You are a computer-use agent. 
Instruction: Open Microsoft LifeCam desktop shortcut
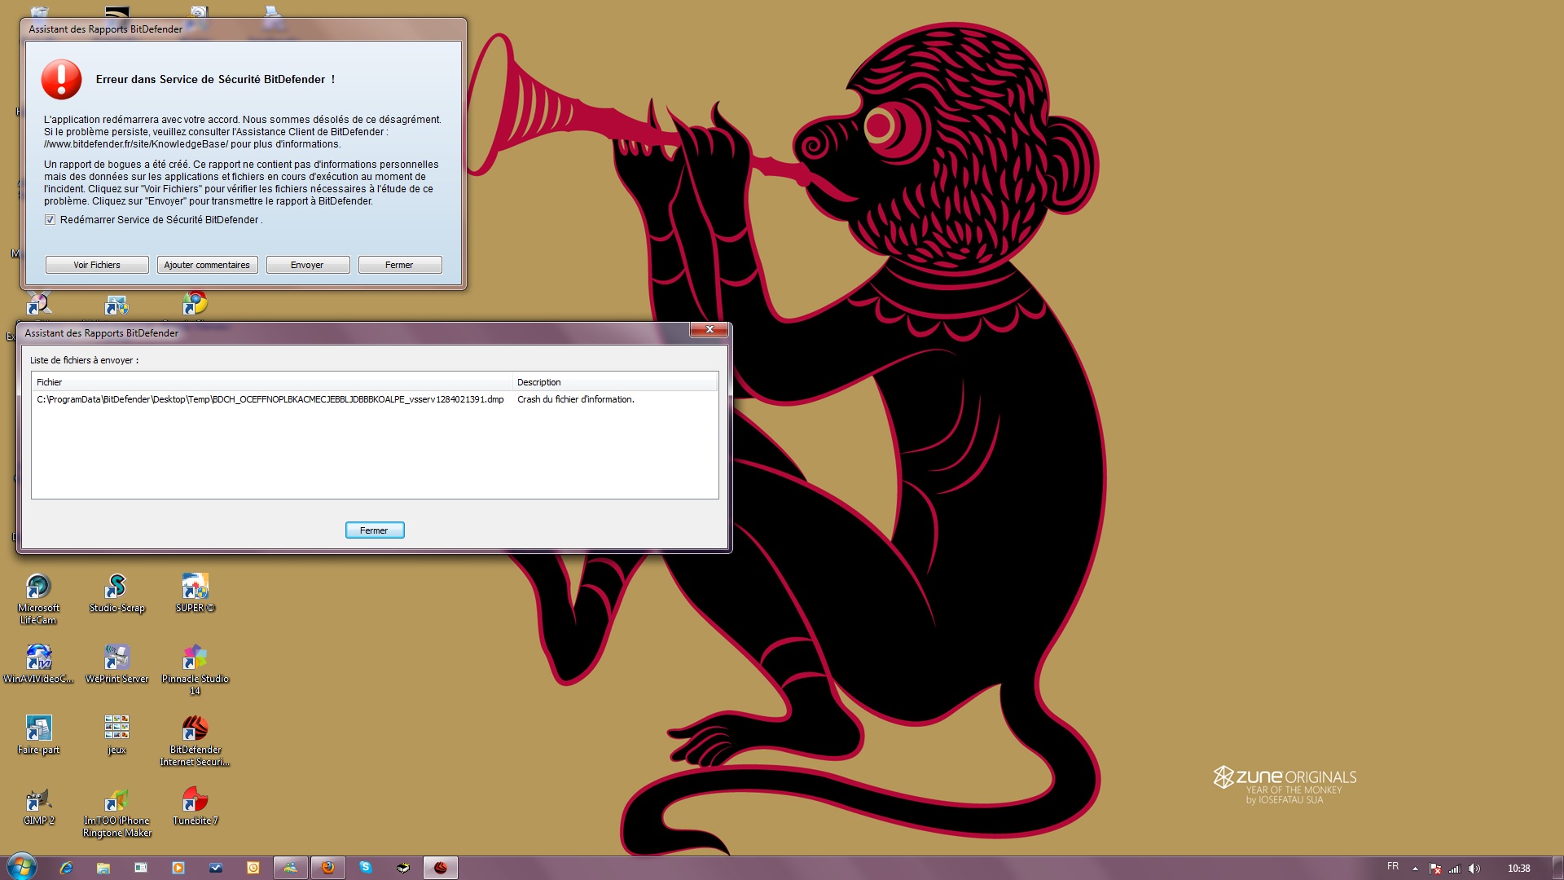(x=38, y=599)
